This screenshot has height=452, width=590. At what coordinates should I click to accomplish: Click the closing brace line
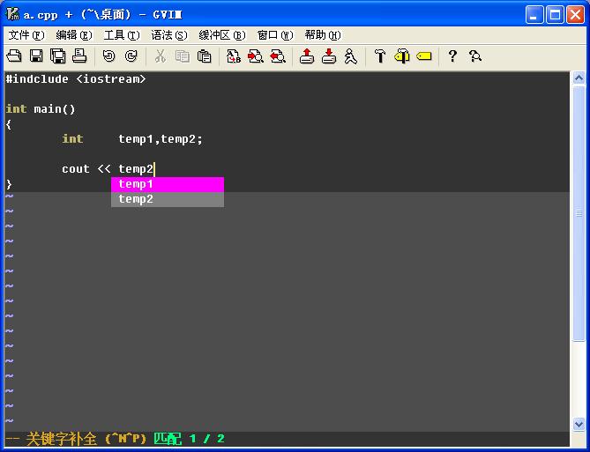(x=9, y=184)
